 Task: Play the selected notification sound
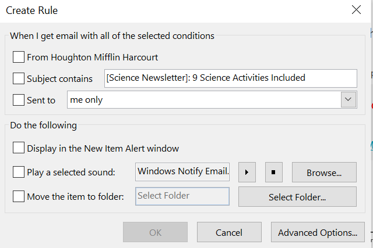(247, 172)
